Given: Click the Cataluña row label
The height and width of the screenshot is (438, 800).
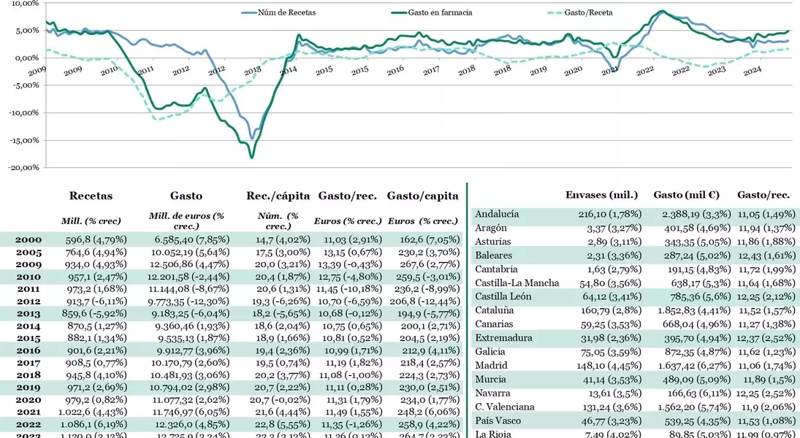Looking at the screenshot, I should (x=494, y=310).
